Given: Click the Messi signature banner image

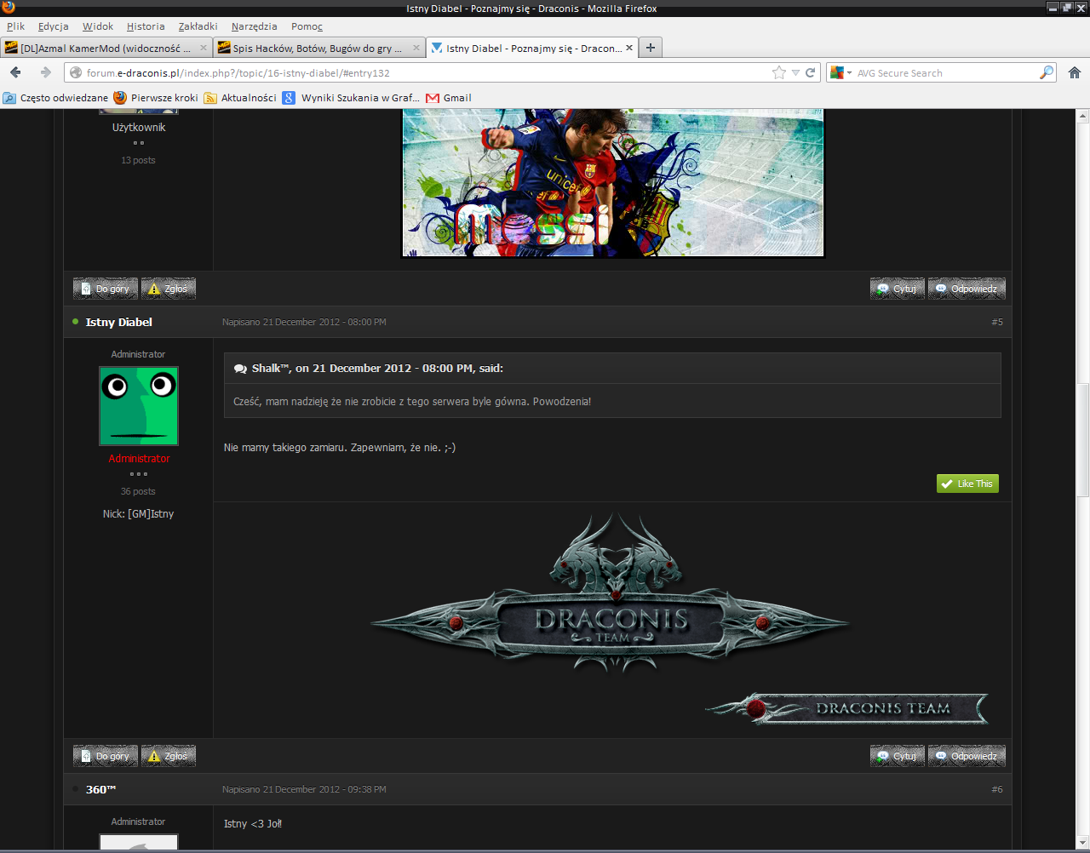Looking at the screenshot, I should tap(613, 182).
